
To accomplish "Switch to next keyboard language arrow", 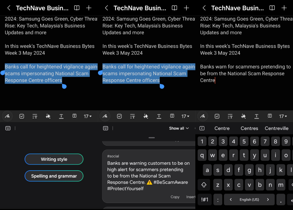I will pyautogui.click(x=268, y=199).
